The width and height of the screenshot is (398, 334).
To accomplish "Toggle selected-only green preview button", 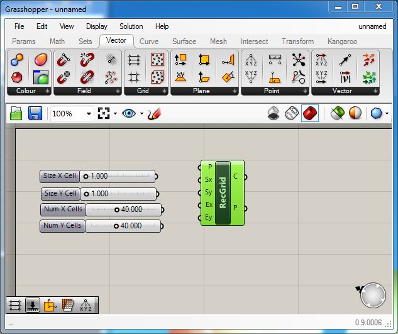I will click(x=338, y=113).
